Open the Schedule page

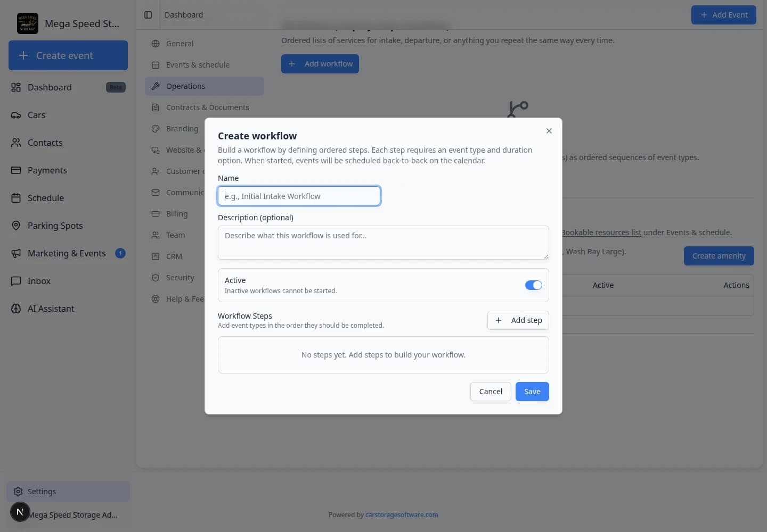(x=68, y=198)
